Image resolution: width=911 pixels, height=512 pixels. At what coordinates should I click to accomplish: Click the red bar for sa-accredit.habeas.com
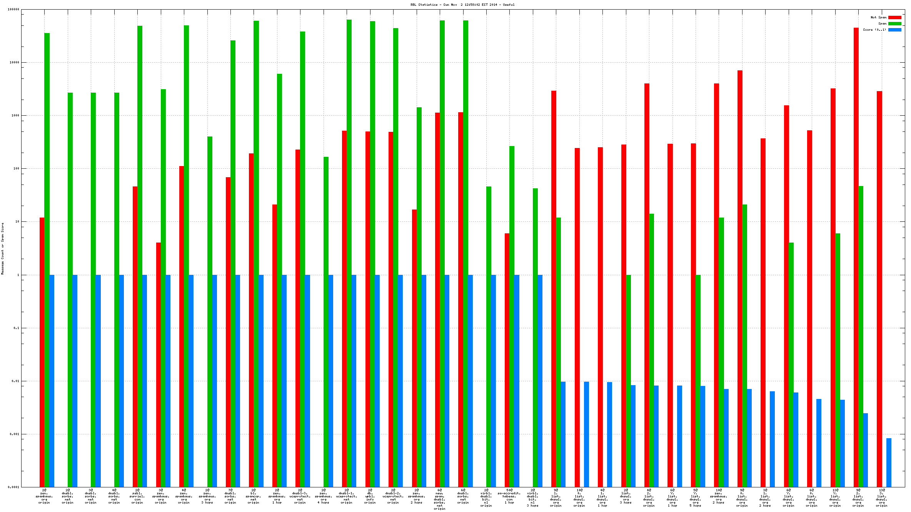click(507, 359)
